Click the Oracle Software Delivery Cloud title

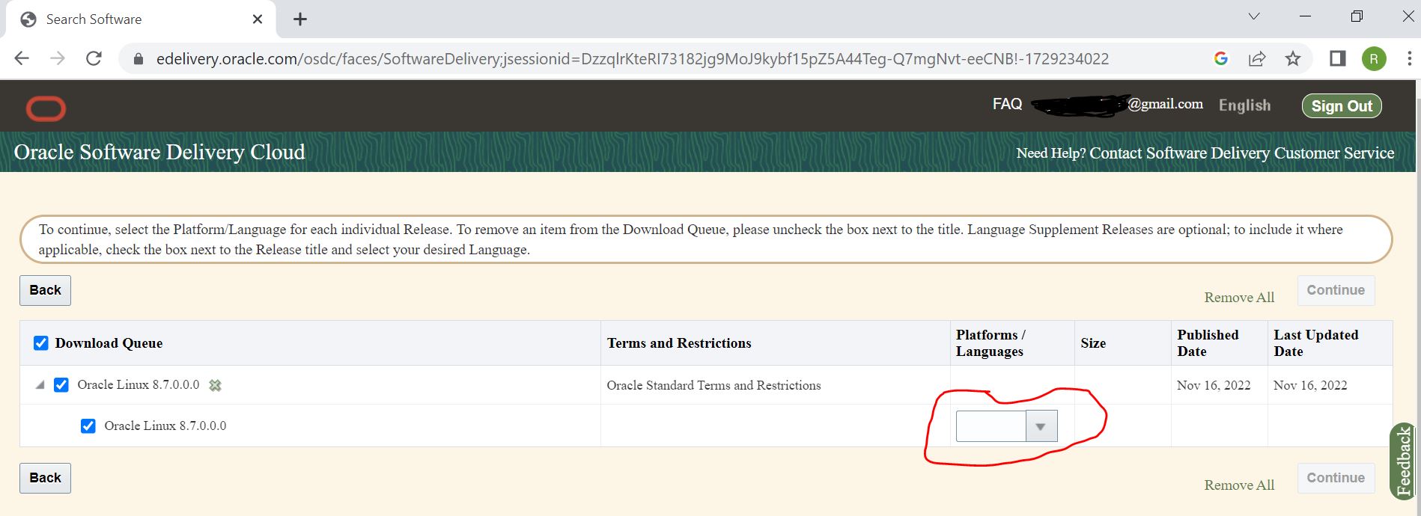[159, 152]
